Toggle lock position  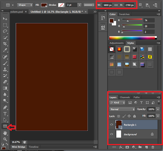129,116
